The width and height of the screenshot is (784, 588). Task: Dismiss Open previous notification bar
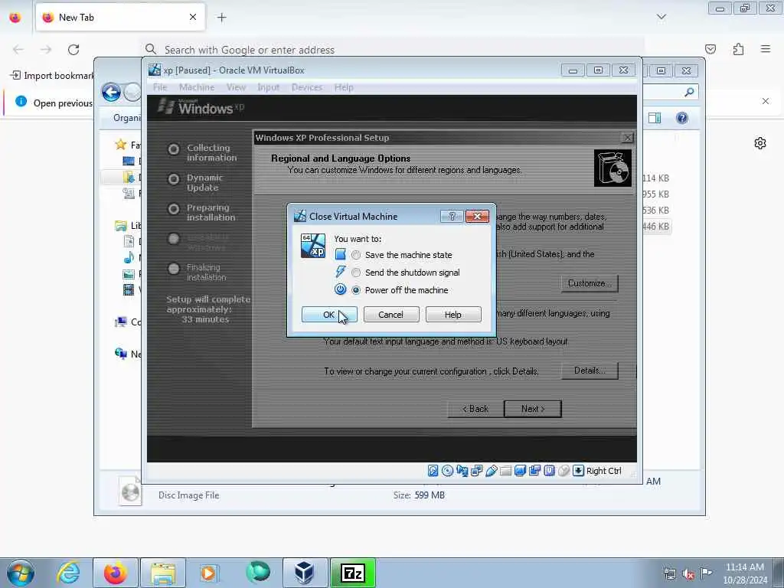766,101
